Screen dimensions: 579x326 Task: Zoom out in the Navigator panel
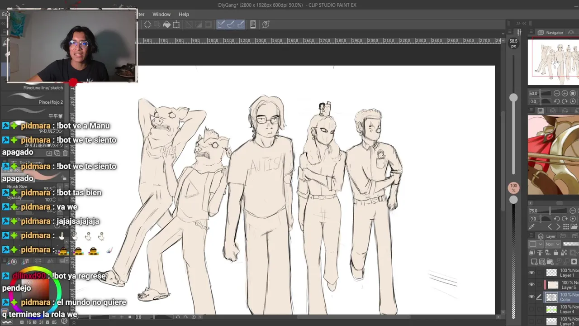click(557, 93)
